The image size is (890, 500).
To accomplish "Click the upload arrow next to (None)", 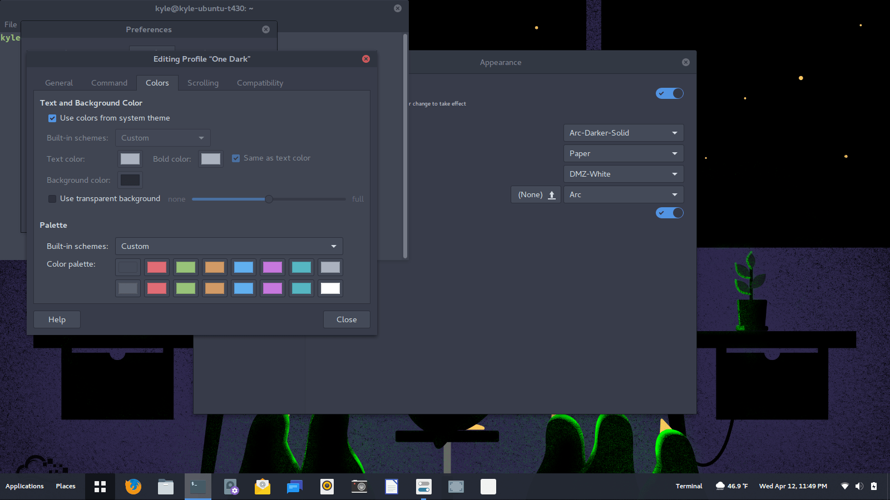I will pos(551,194).
